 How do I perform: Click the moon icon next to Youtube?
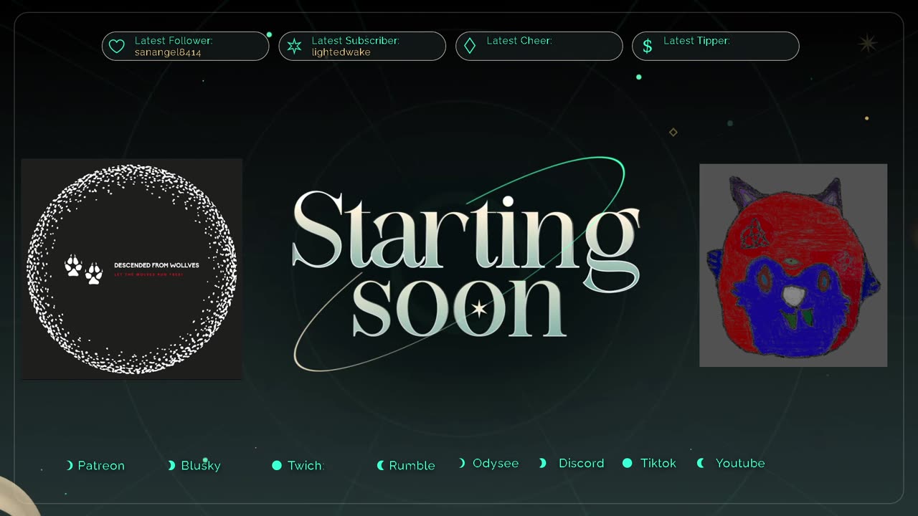[701, 463]
